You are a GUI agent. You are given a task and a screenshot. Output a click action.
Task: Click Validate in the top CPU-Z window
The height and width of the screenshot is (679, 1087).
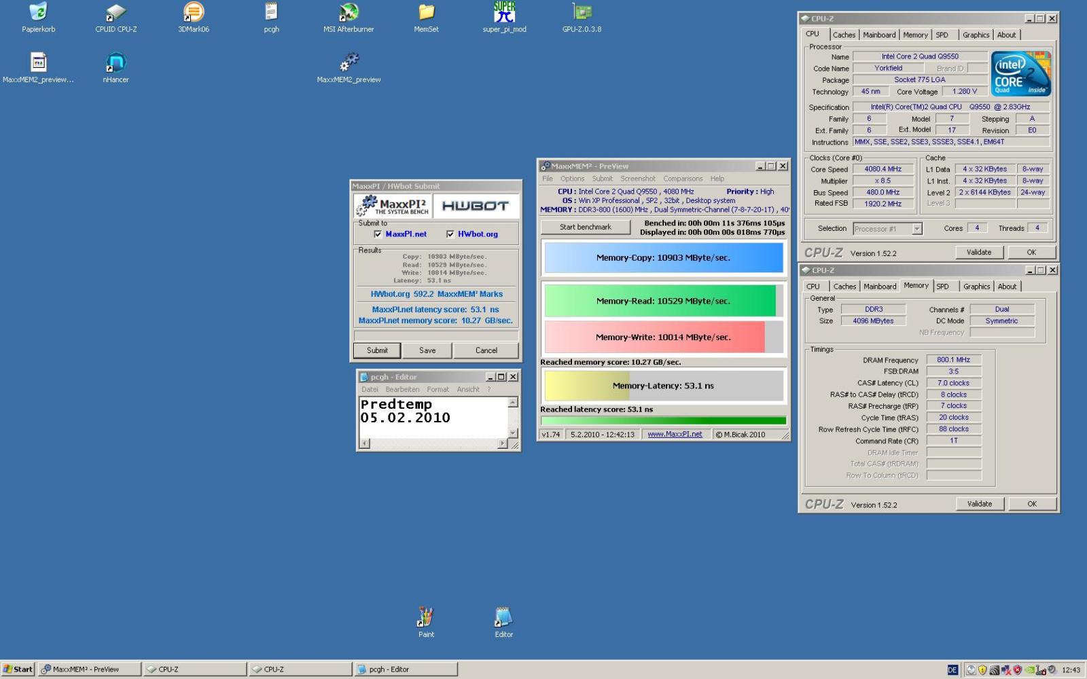point(979,253)
